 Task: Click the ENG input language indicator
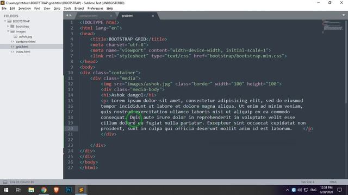coord(313,190)
